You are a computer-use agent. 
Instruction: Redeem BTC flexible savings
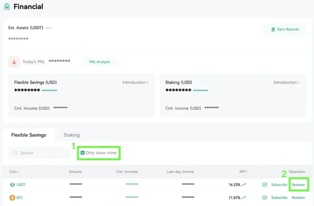point(298,198)
